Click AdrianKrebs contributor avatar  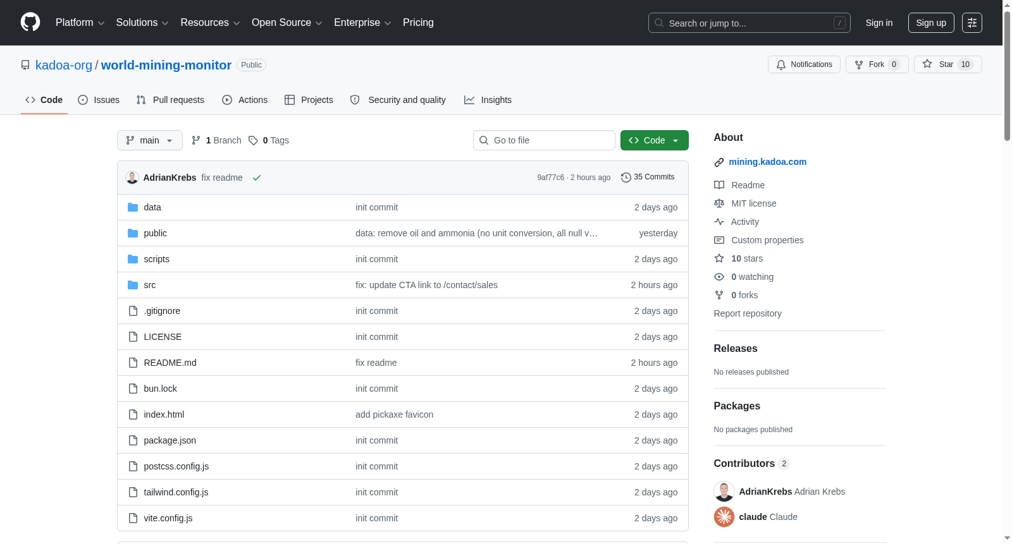(724, 492)
